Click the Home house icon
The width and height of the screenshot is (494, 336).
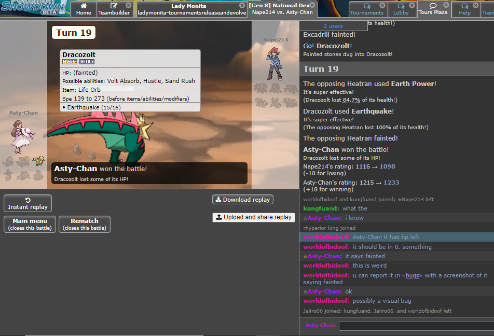coord(84,6)
